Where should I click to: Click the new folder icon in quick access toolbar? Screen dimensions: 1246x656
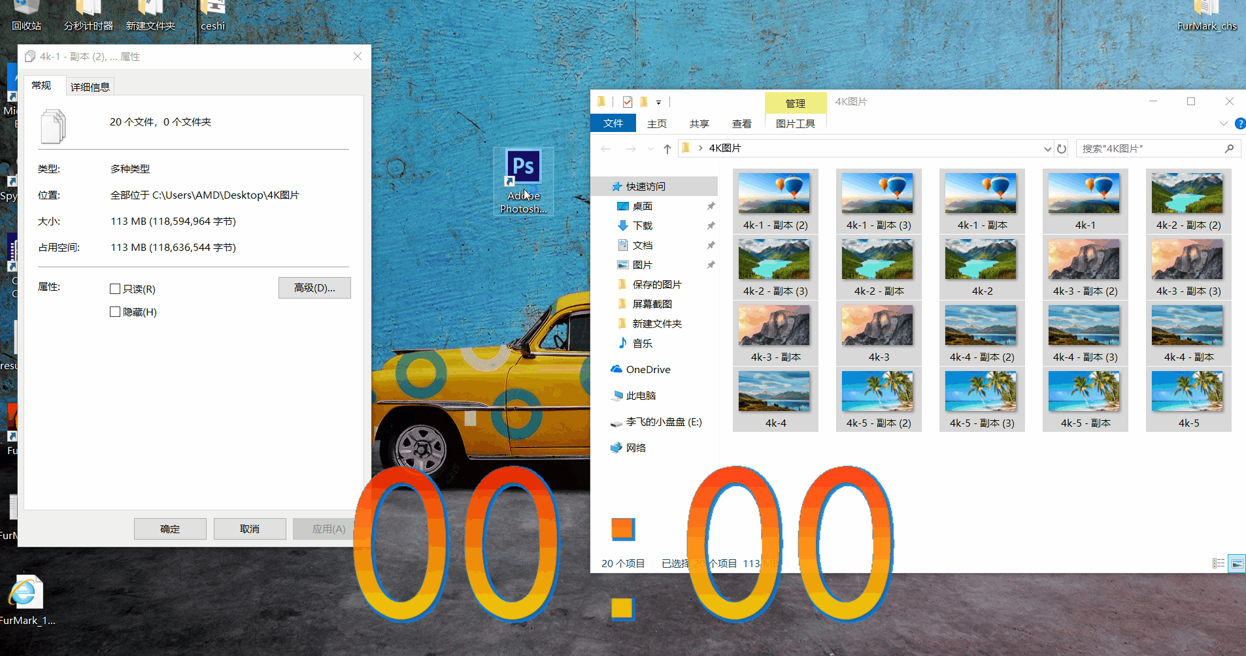coord(644,102)
